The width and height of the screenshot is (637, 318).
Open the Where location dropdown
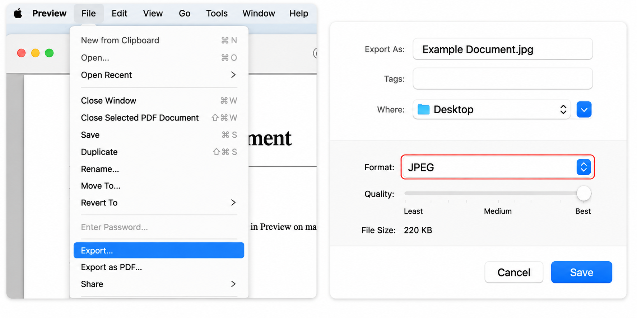pyautogui.click(x=492, y=109)
